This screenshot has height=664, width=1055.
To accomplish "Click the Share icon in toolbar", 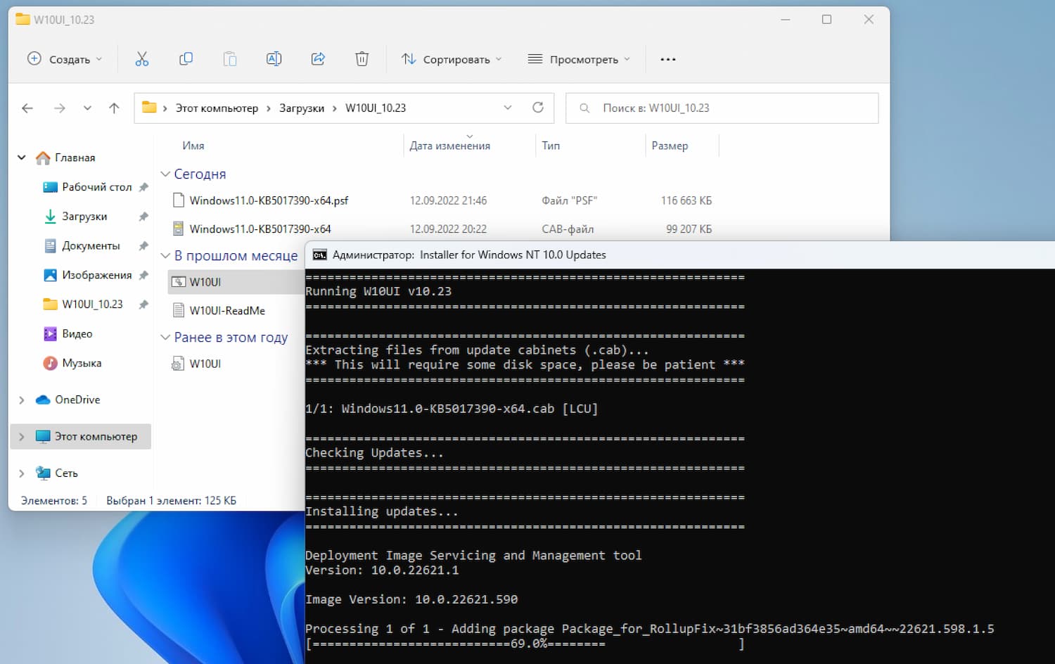I will pyautogui.click(x=318, y=59).
